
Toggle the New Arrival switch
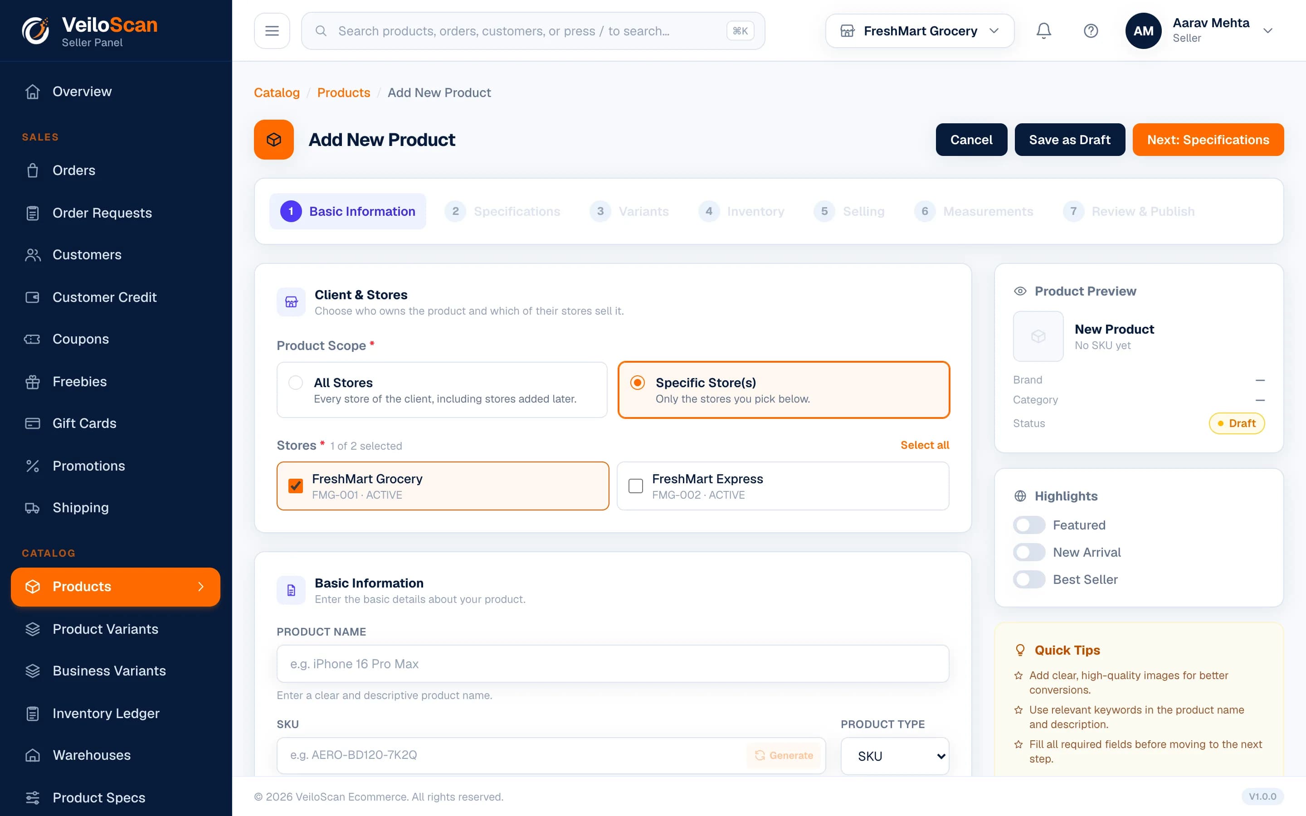click(x=1028, y=552)
